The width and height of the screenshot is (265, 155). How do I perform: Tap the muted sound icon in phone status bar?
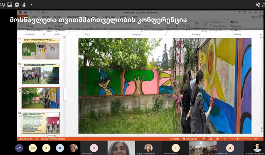click(x=258, y=5)
